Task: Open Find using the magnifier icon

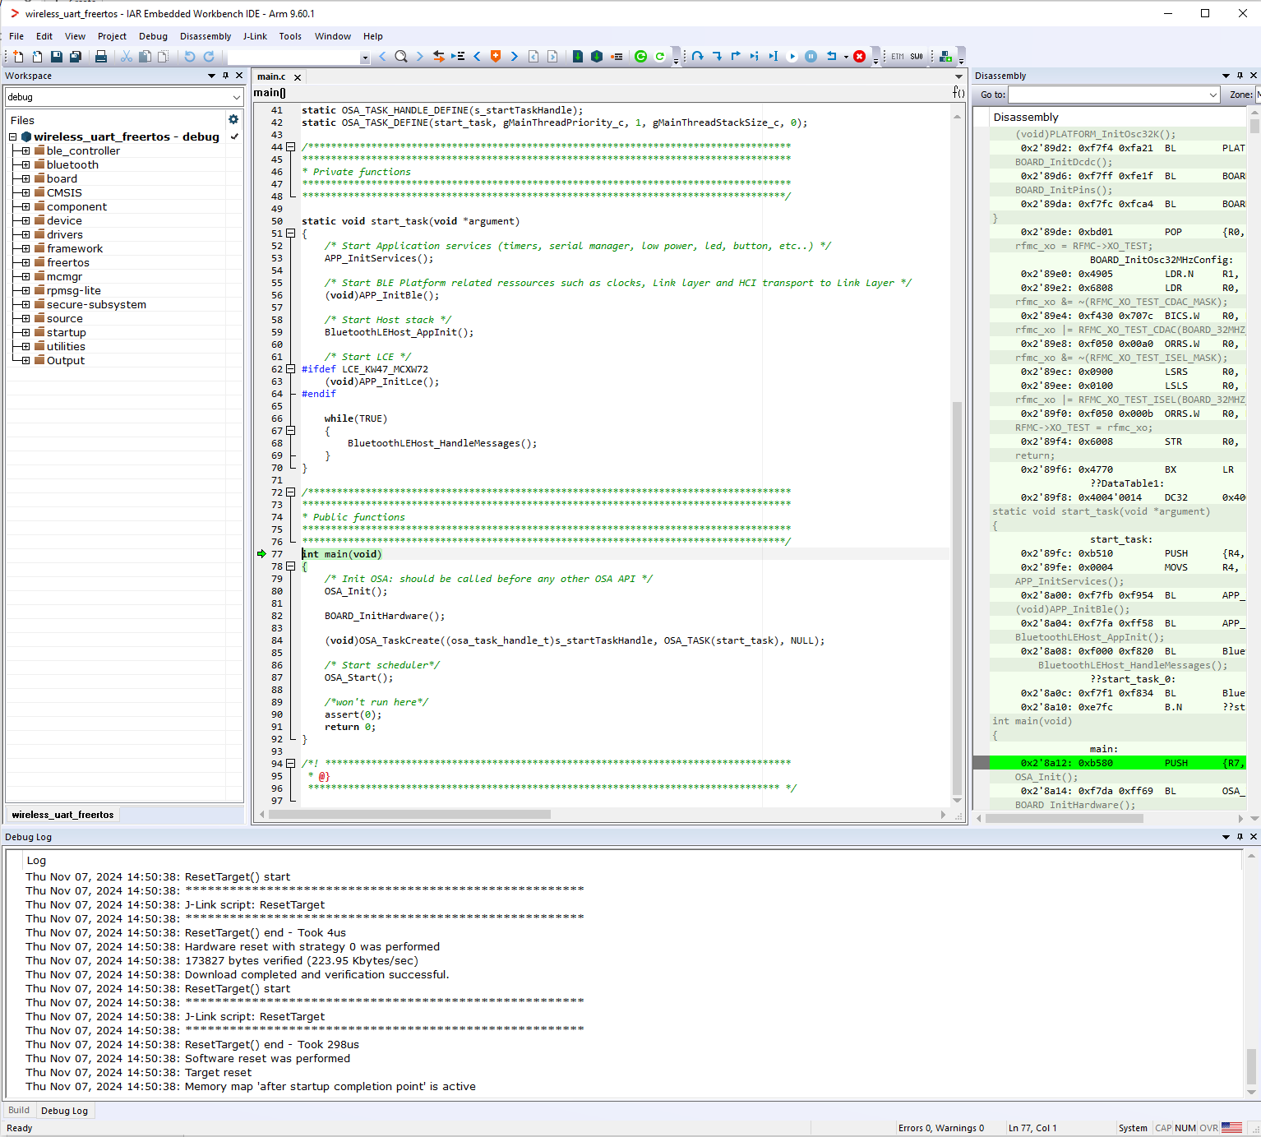Action: [x=401, y=56]
